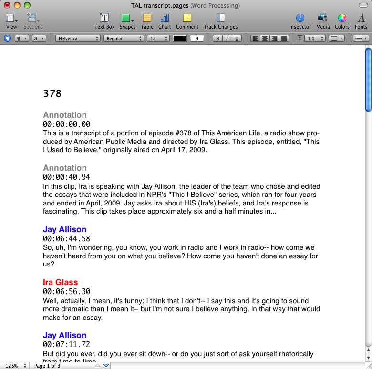
Task: Click the "378" heading text
Action: [52, 93]
